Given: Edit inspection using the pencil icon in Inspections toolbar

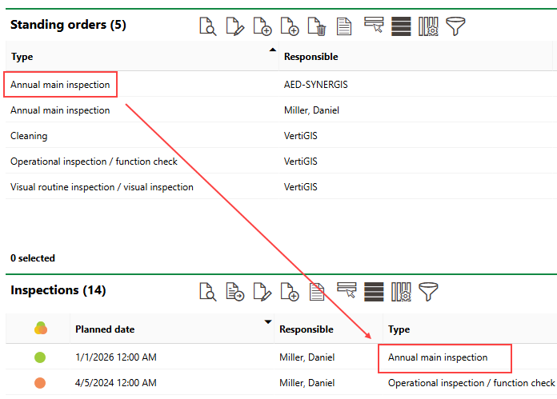Looking at the screenshot, I should 262,292.
